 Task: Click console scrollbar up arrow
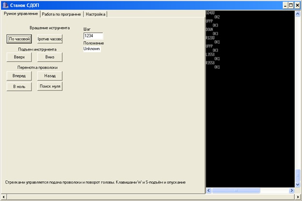[298, 14]
